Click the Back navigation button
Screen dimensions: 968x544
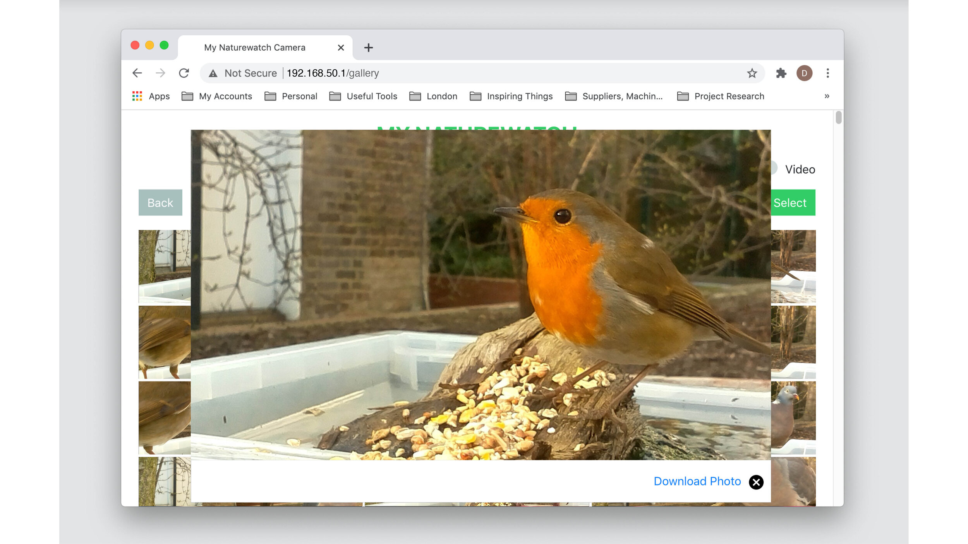click(160, 203)
